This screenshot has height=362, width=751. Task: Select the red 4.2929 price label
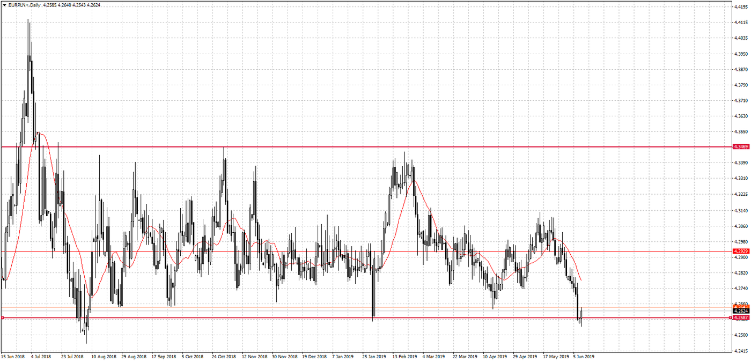[740, 251]
